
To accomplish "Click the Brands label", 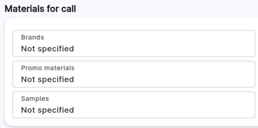I will pos(32,37).
